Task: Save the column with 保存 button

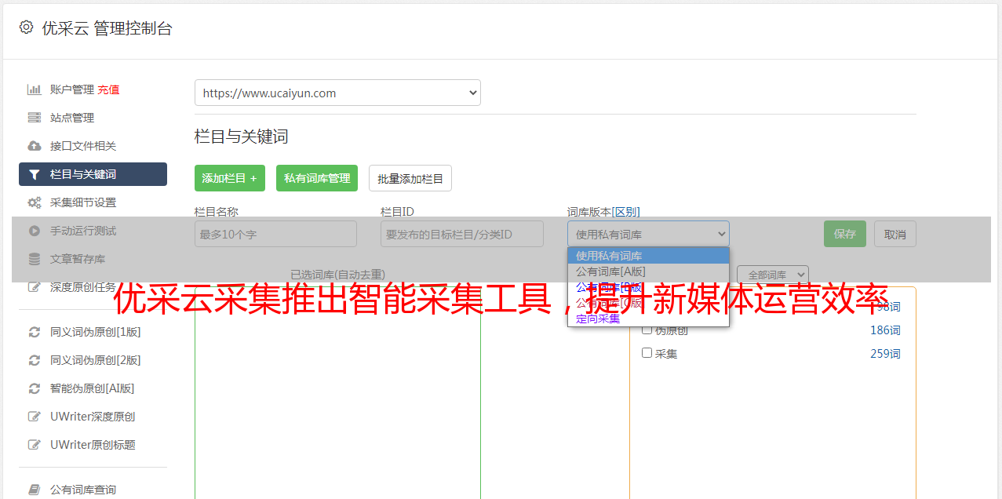Action: [845, 234]
